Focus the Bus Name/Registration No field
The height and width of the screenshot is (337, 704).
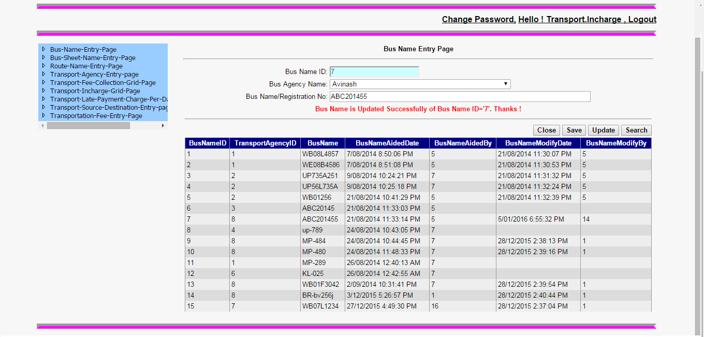[460, 97]
